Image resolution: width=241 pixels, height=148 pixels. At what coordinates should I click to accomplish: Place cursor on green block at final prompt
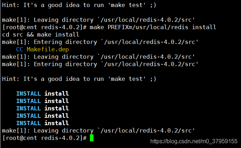92,138
